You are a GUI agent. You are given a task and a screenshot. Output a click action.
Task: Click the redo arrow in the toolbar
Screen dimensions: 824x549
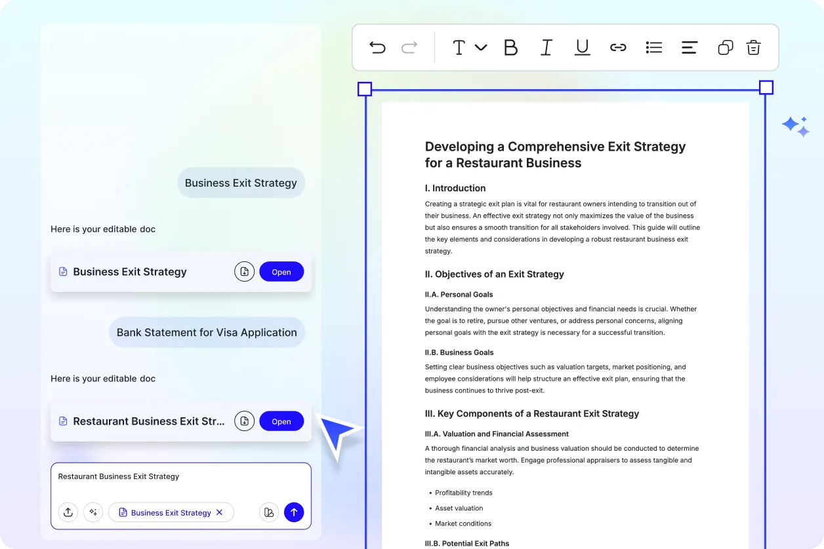(x=409, y=47)
